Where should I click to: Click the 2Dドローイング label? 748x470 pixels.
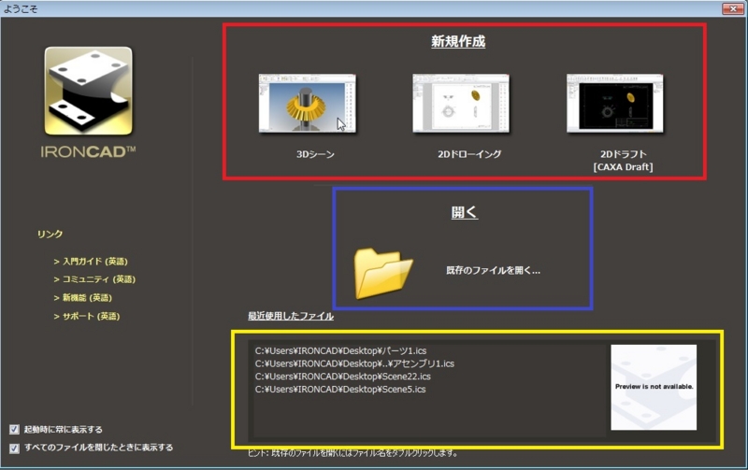[469, 154]
